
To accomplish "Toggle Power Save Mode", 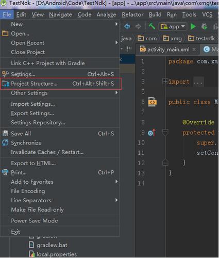I will pos(60,221).
